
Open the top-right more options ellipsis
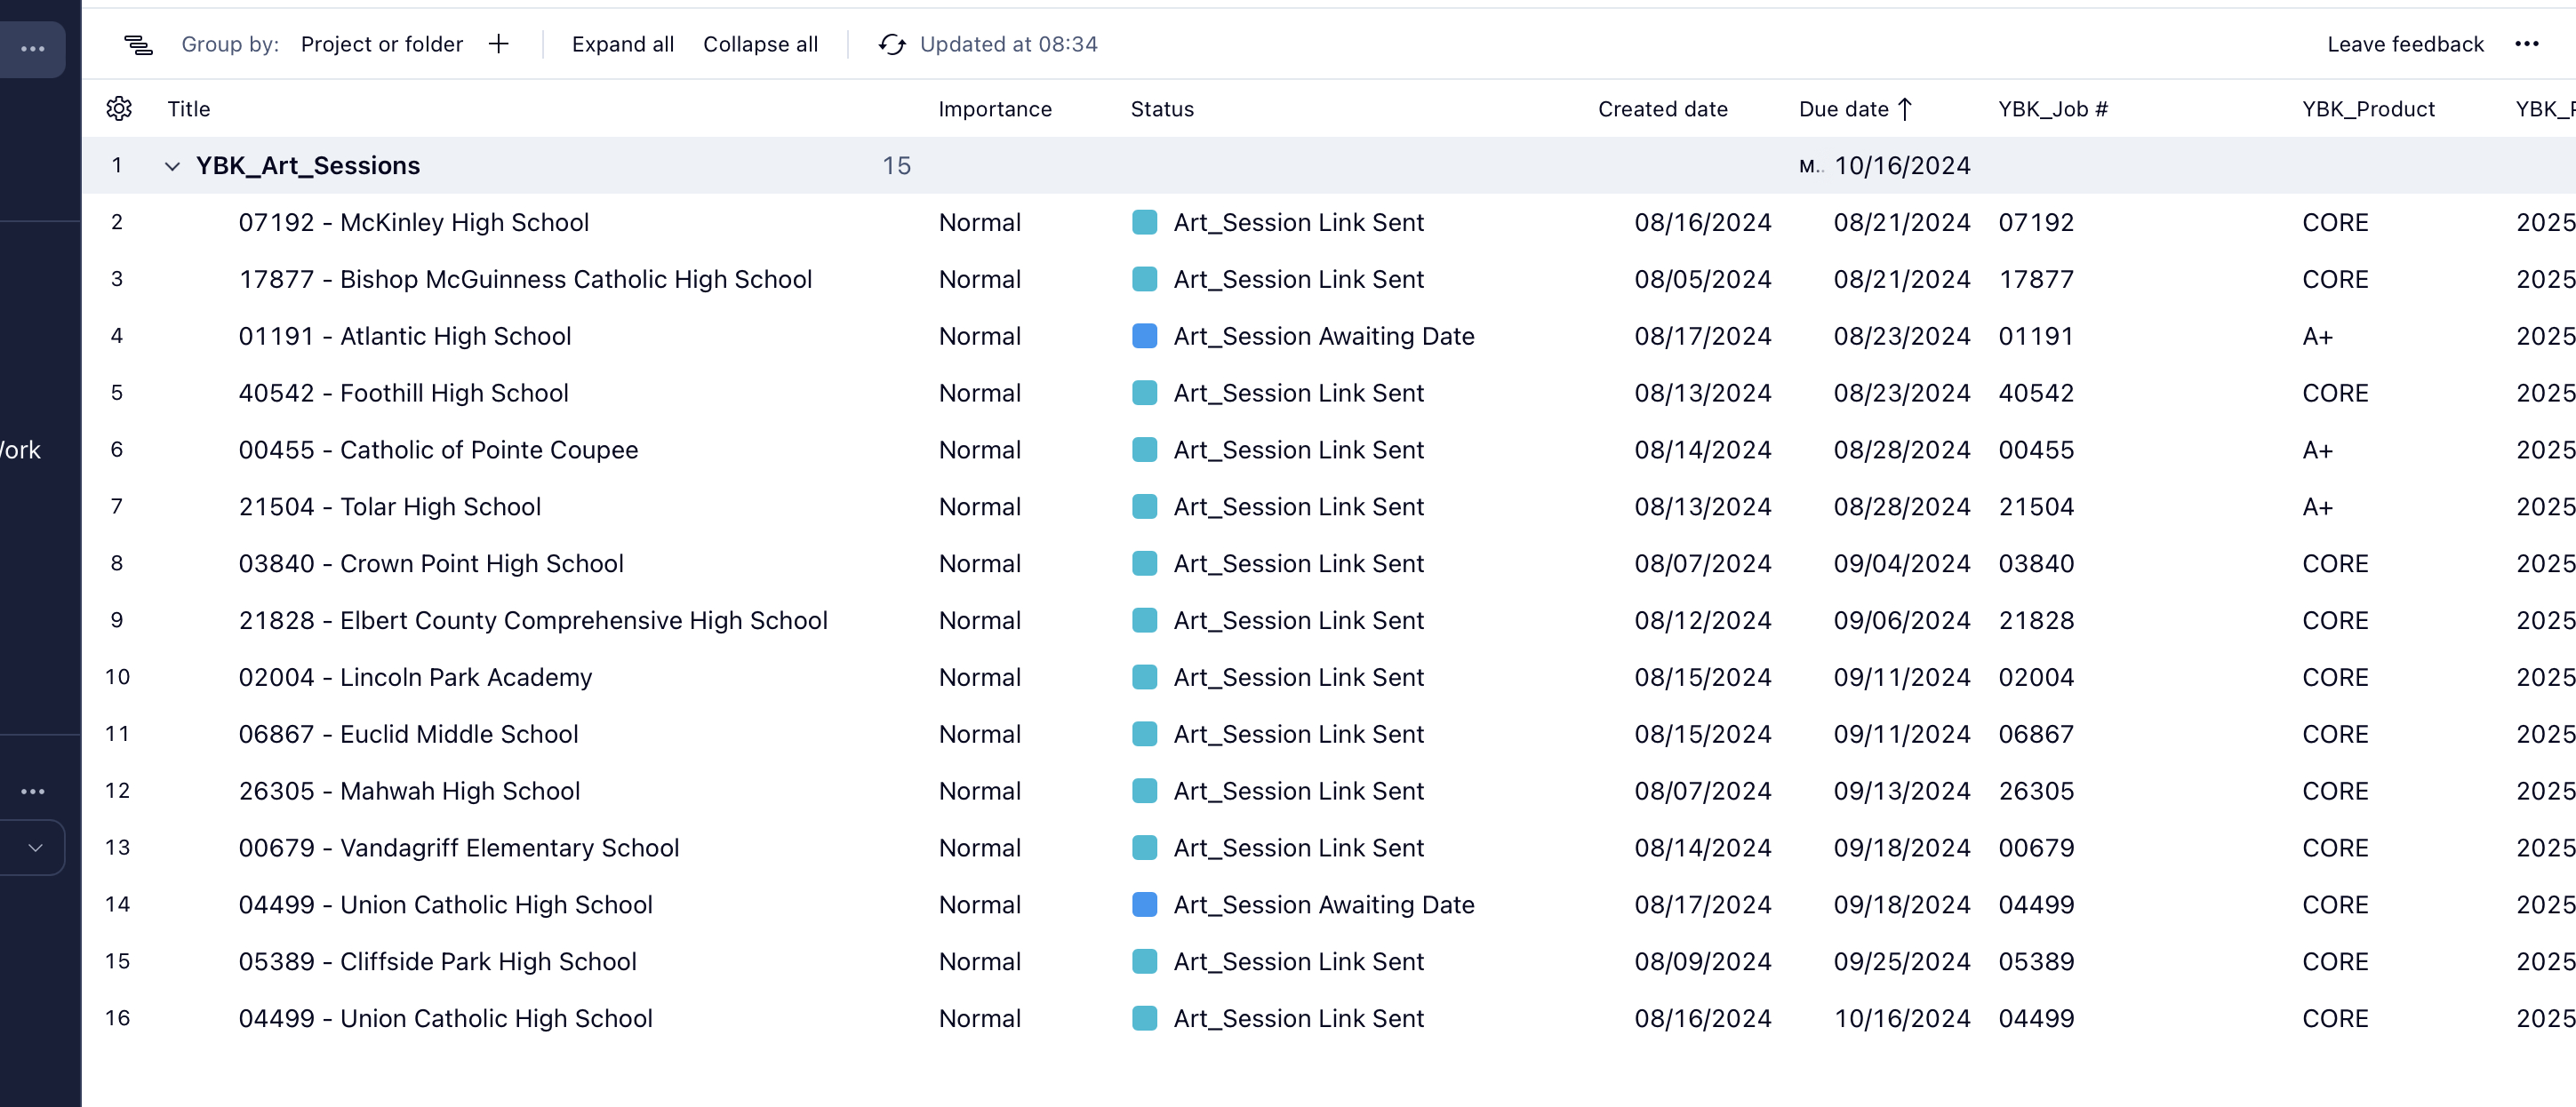2526,44
